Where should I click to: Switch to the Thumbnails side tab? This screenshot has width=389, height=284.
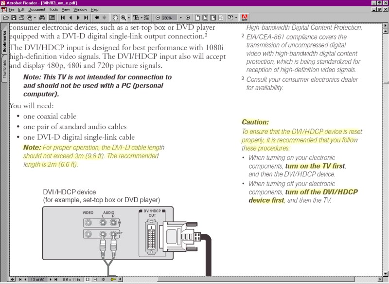coord(4,69)
